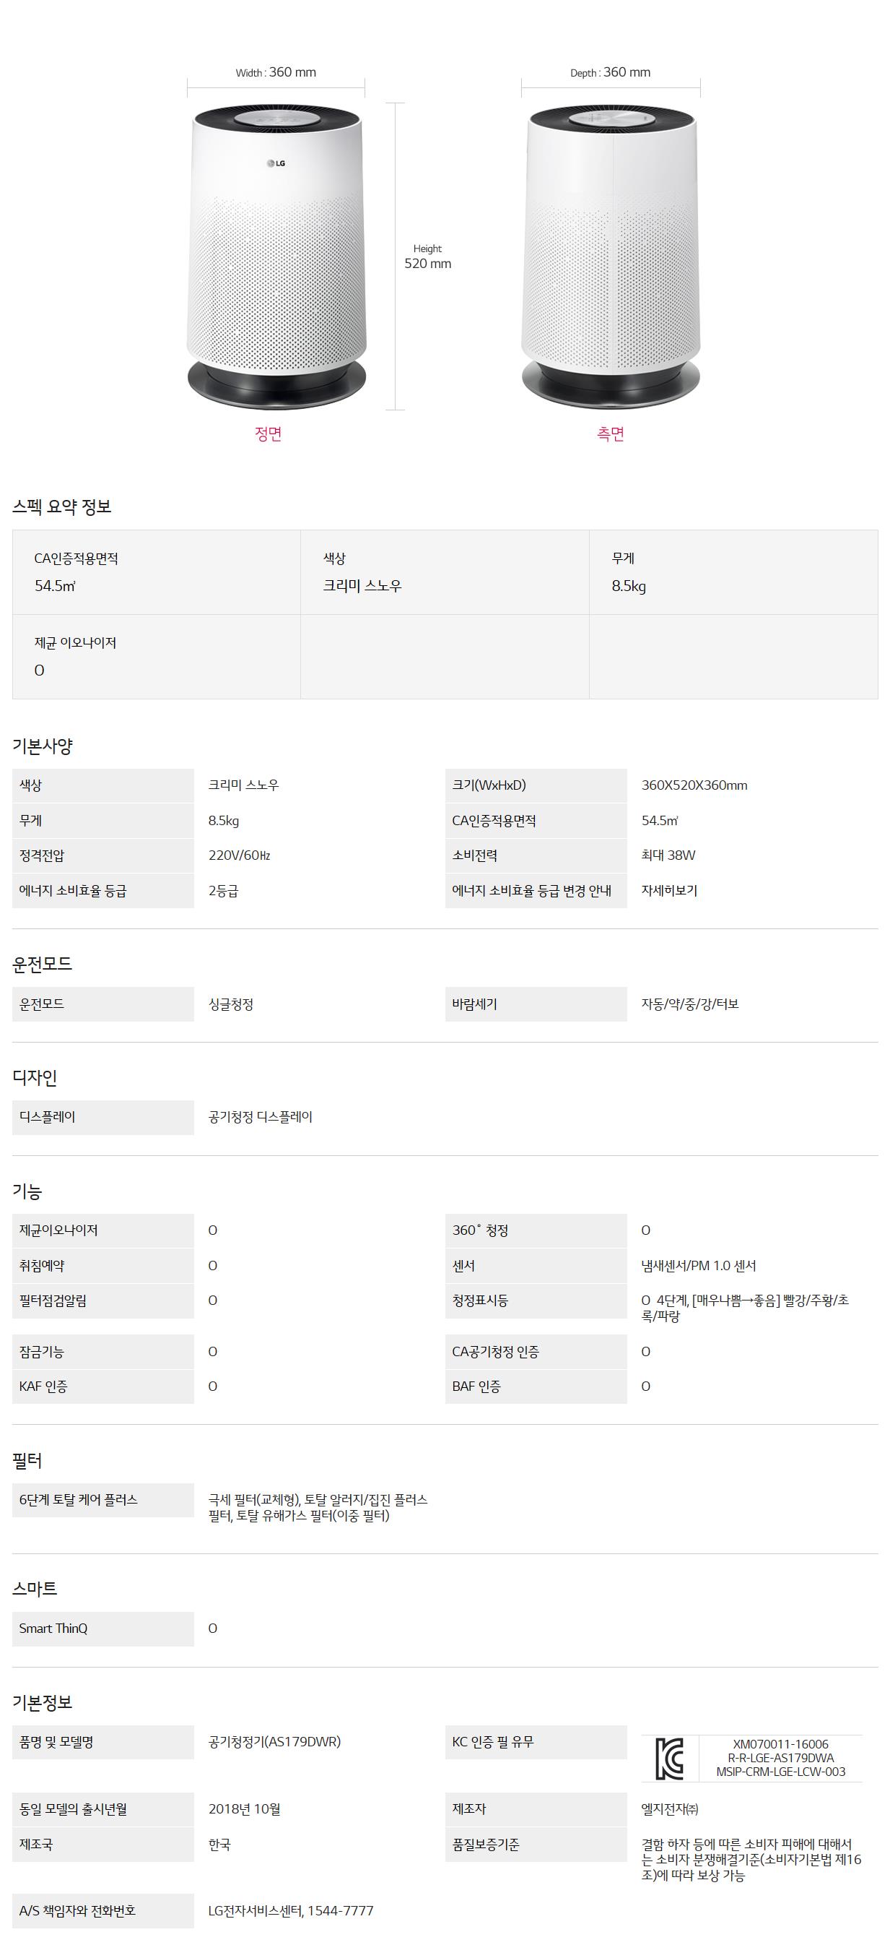890x1945 pixels.
Task: Click the service phone number 1544-7777
Action: pos(340,1910)
